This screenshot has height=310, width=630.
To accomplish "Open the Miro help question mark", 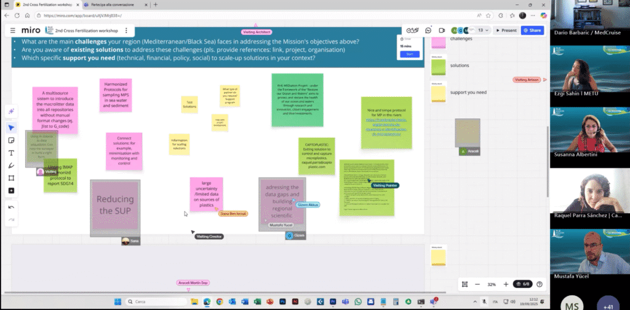I will [x=540, y=284].
